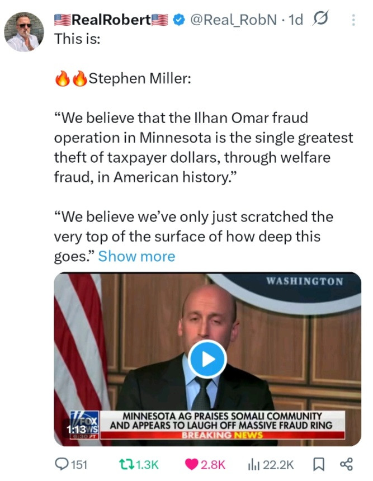Play the Stephen Miller video
The image size is (373, 481).
[x=207, y=359]
